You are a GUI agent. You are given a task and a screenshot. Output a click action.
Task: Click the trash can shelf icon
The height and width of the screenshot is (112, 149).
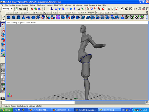[147, 13]
